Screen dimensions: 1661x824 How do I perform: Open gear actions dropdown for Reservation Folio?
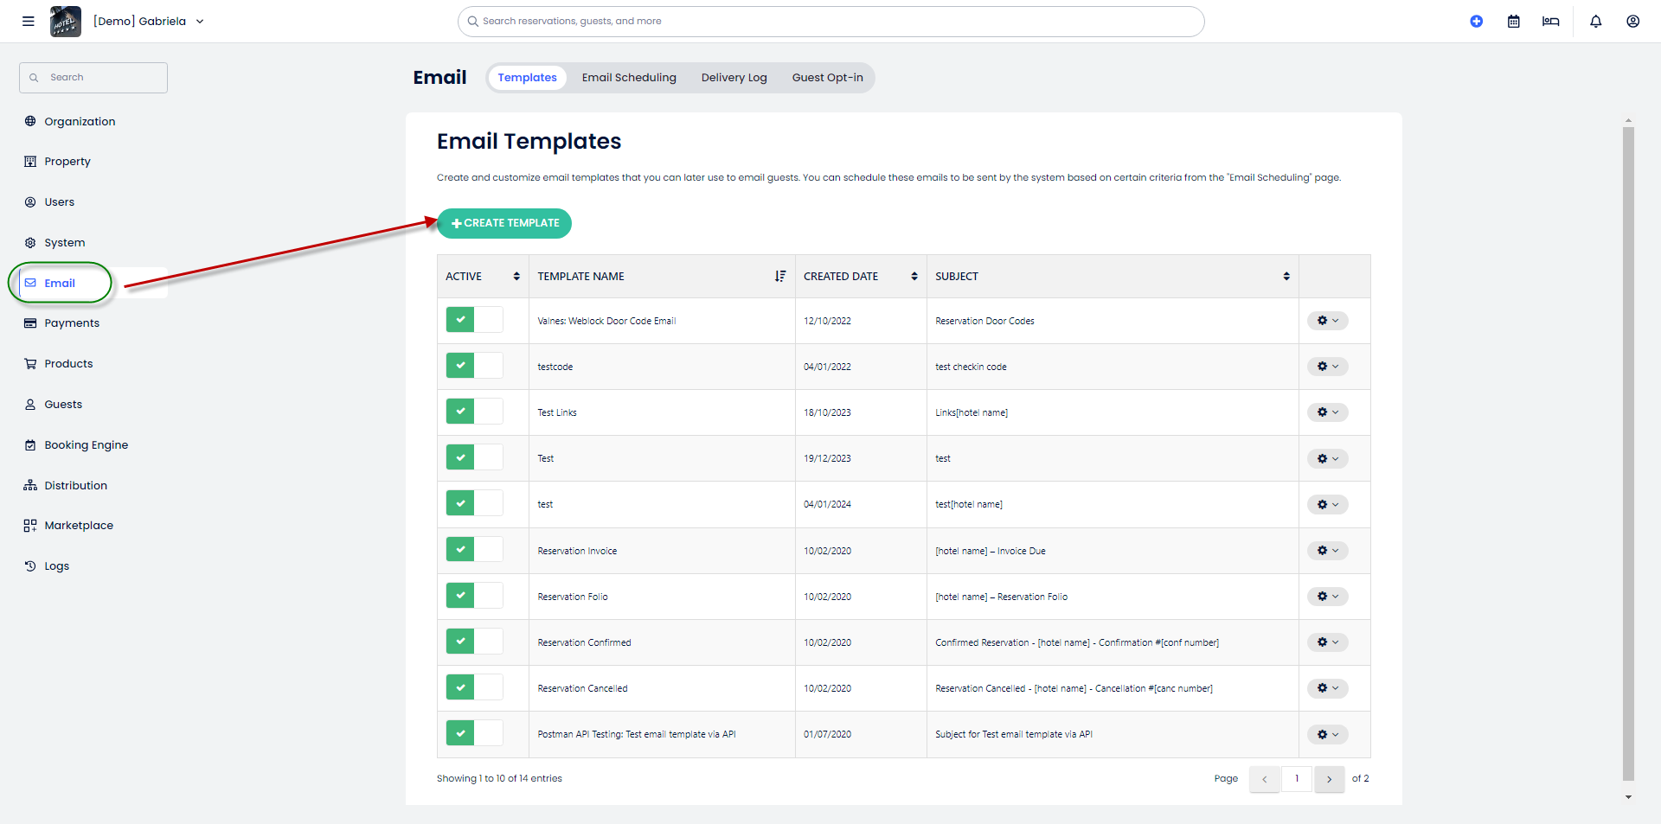[x=1327, y=597]
